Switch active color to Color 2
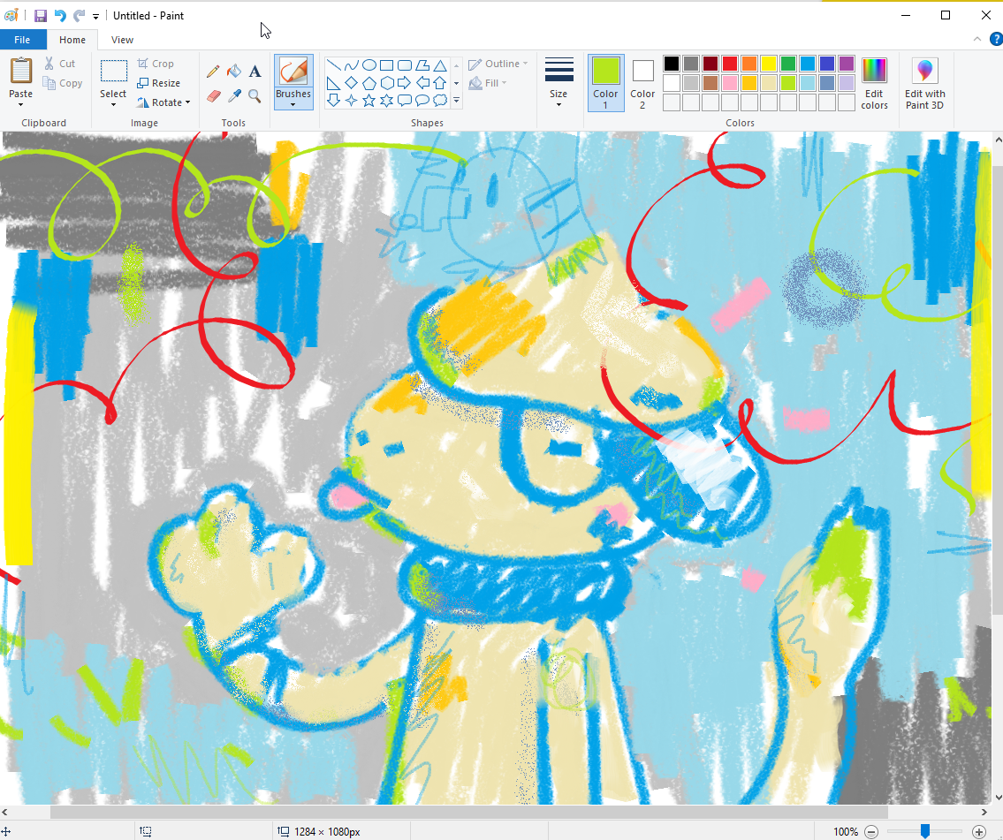 coord(642,83)
